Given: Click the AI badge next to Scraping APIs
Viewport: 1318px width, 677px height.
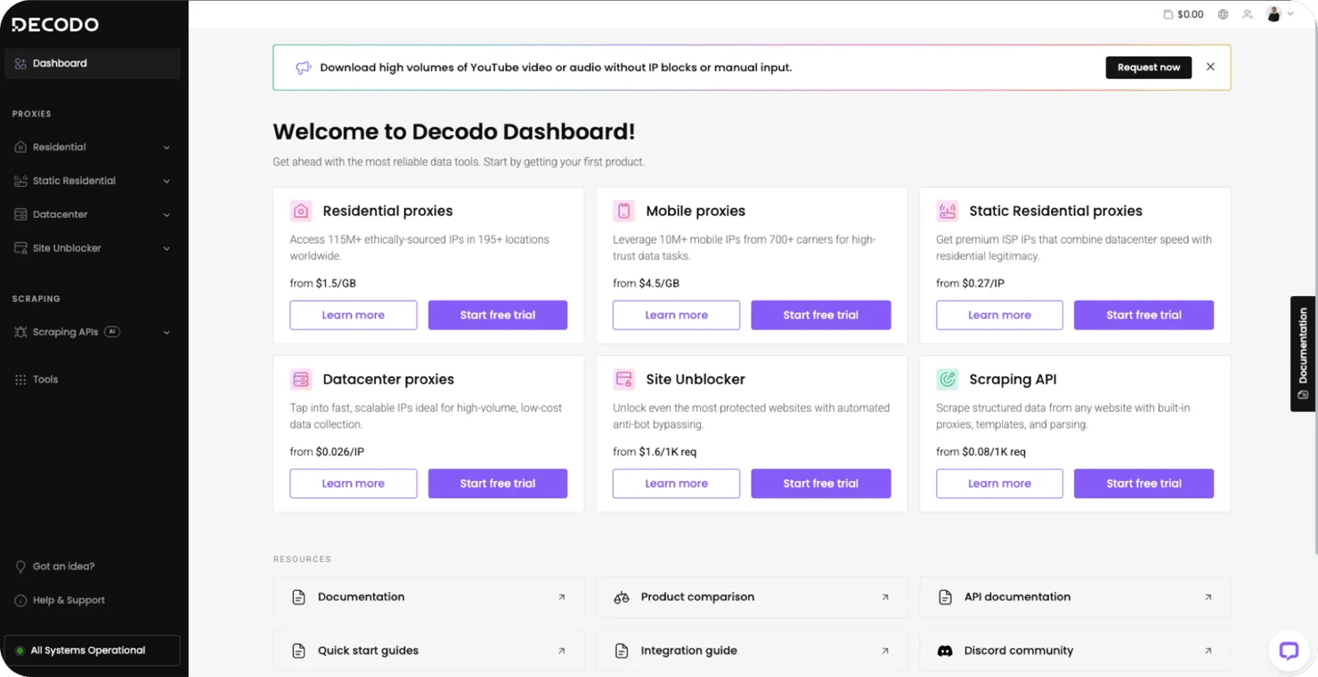Looking at the screenshot, I should coord(112,332).
